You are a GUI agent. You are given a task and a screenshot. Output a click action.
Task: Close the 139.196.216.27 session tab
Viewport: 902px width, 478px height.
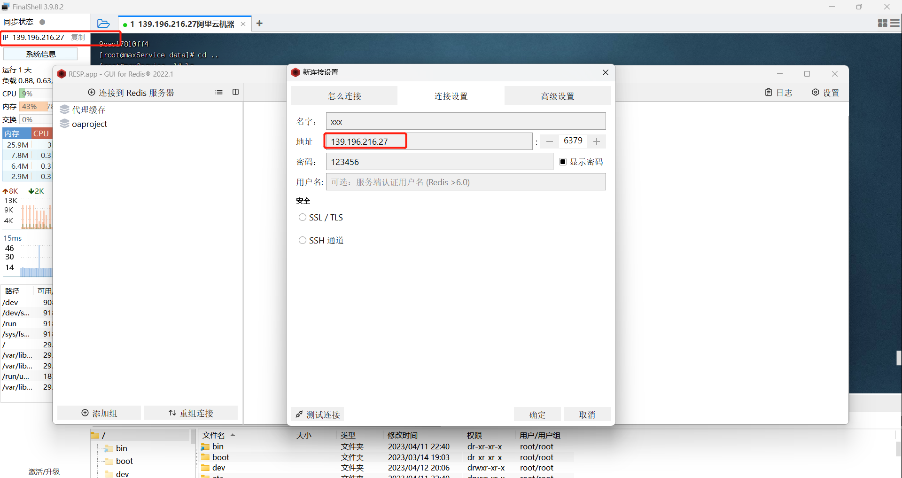click(x=243, y=24)
